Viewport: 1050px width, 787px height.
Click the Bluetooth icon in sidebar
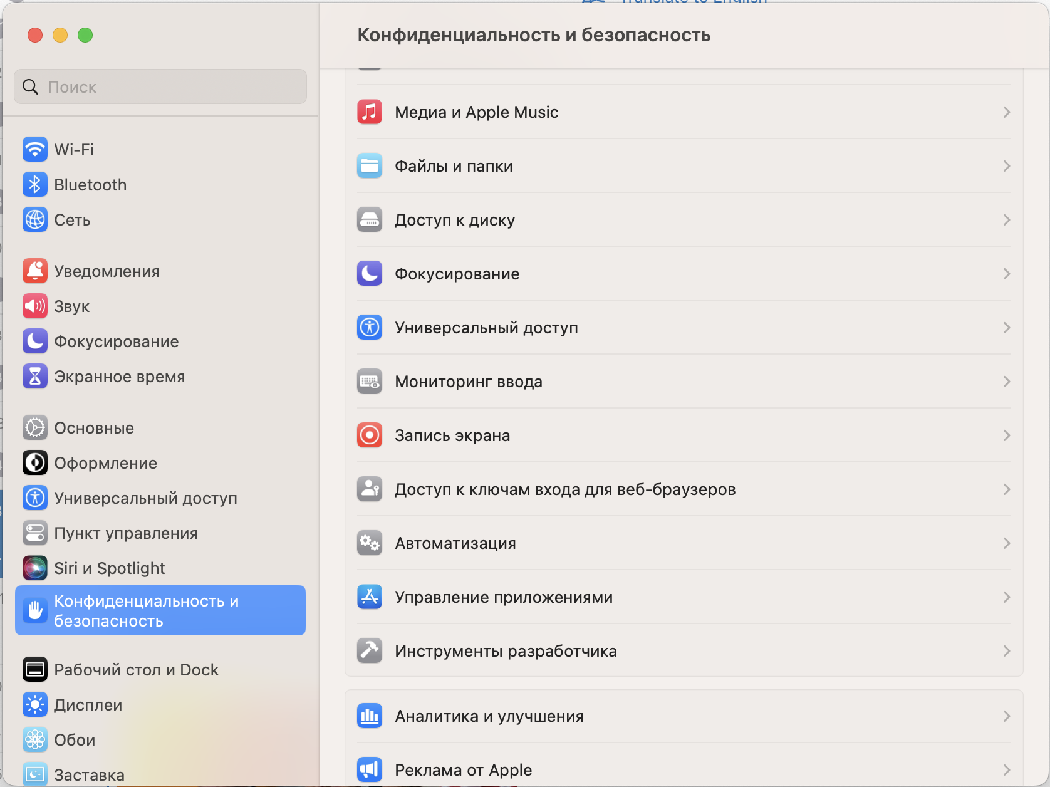point(35,184)
